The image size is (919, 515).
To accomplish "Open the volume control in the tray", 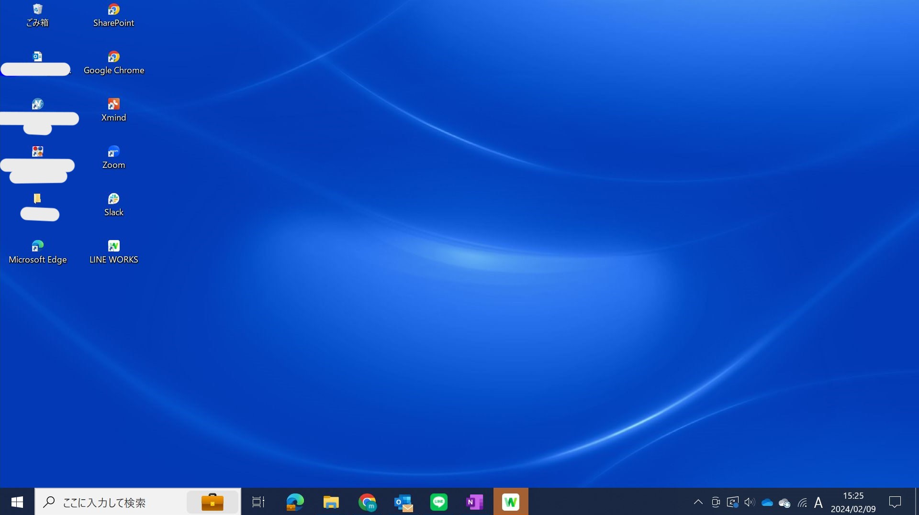I will 750,502.
